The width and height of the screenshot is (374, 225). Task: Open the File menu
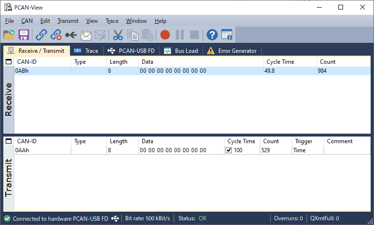coord(10,21)
